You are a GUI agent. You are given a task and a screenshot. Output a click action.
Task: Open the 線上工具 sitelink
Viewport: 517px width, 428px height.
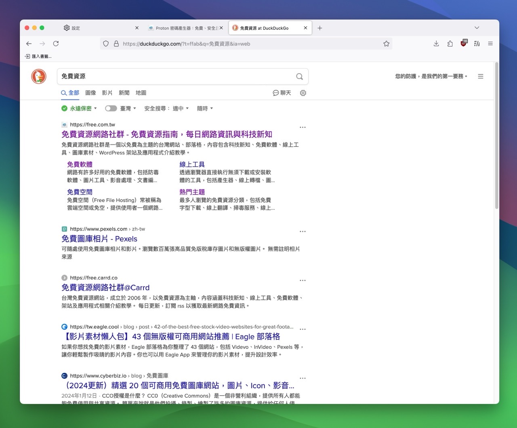click(x=192, y=164)
